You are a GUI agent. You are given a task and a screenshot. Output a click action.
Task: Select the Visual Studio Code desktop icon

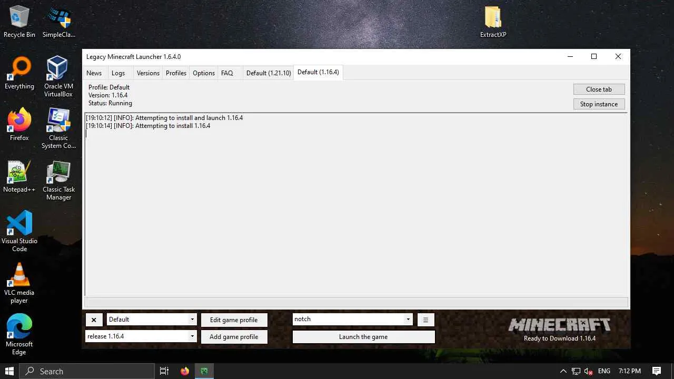[19, 232]
